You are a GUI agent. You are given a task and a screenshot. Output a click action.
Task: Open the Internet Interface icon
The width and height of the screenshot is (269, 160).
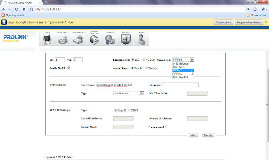click(x=94, y=40)
